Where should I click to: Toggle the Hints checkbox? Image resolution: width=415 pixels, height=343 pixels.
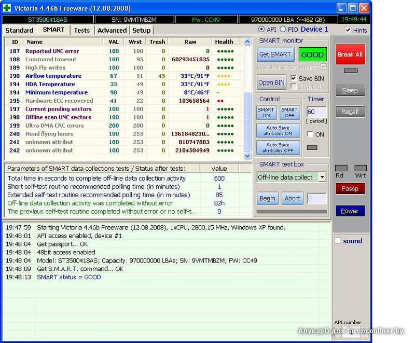(348, 30)
